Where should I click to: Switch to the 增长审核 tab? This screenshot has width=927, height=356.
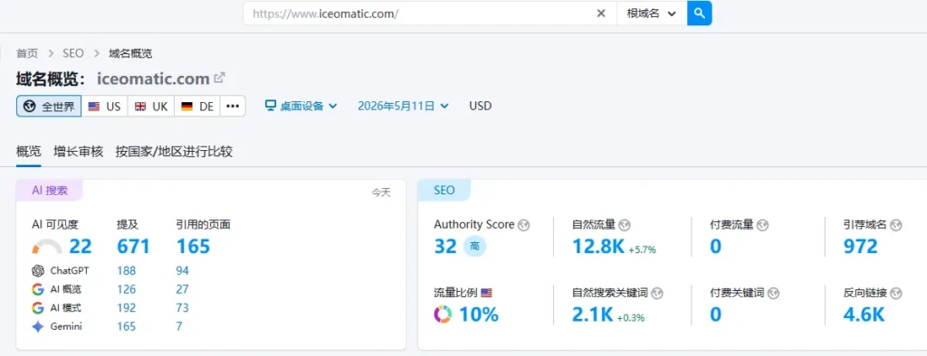pyautogui.click(x=78, y=152)
